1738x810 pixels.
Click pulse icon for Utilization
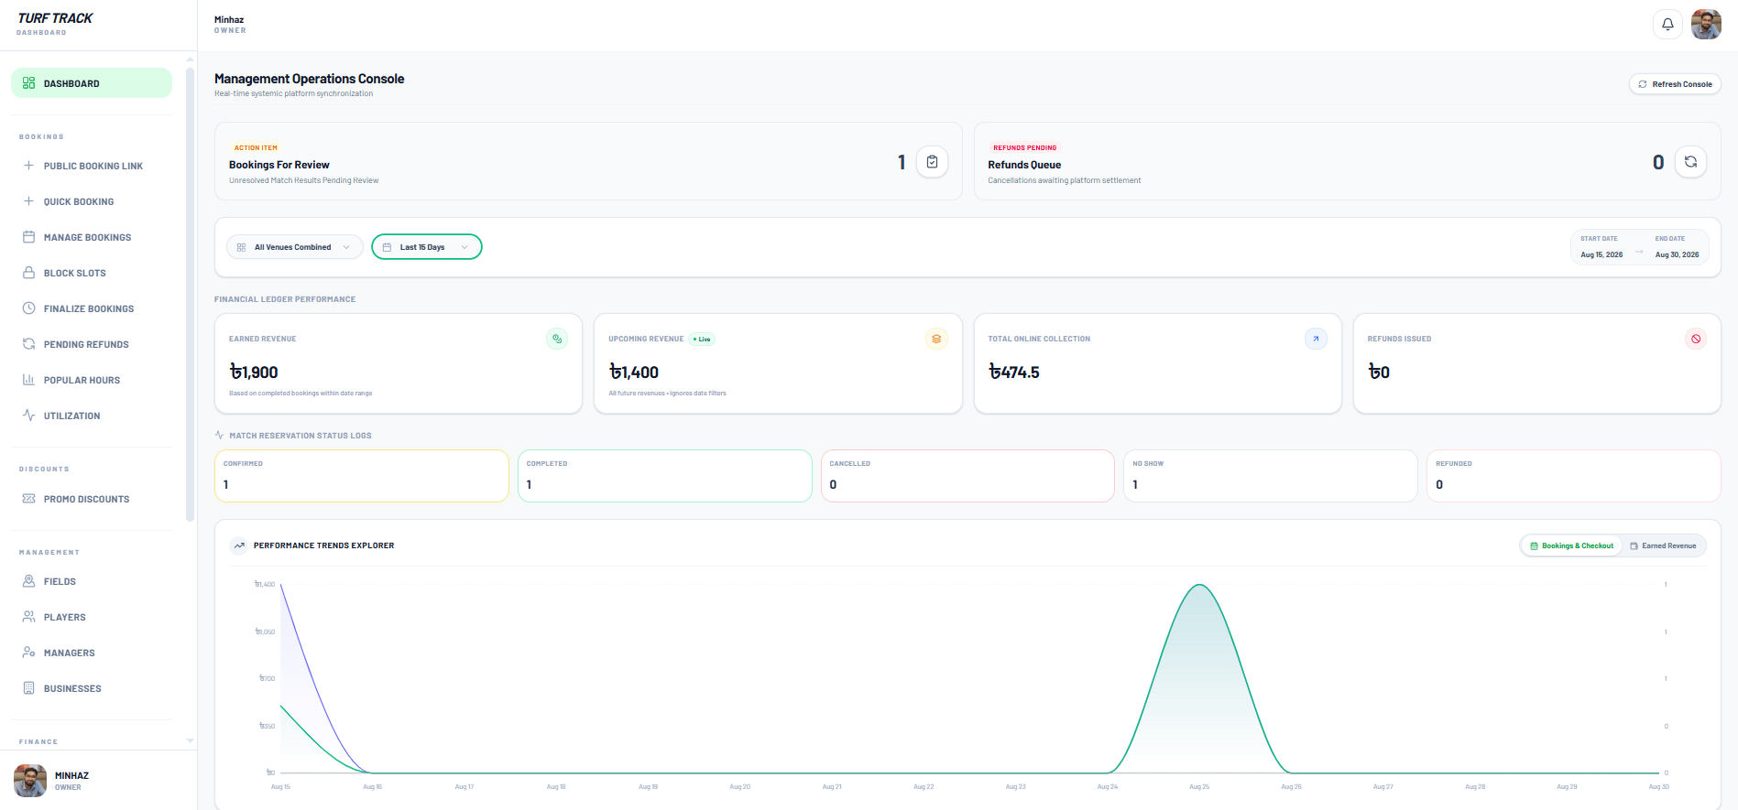(28, 416)
